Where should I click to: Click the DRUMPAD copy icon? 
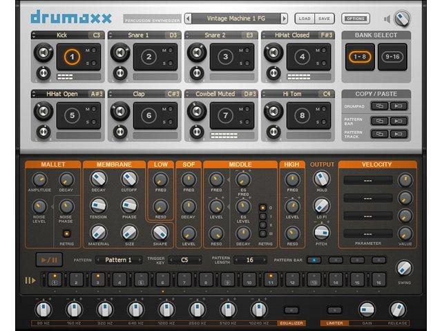379,106
